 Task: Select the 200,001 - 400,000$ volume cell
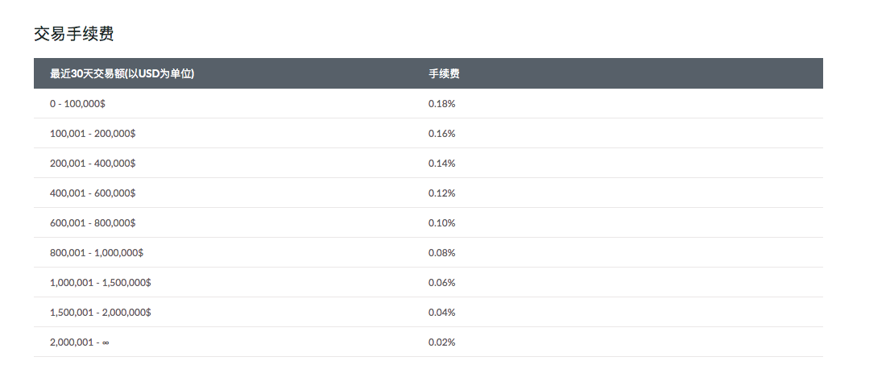point(93,164)
